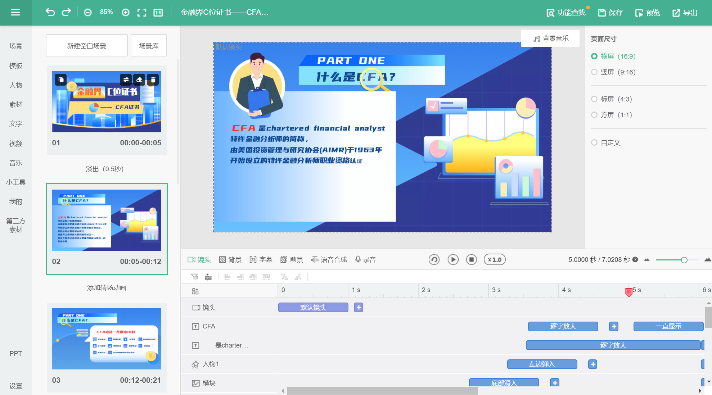Select 方屏 (1:1) page size
The width and height of the screenshot is (712, 395).
tap(612, 115)
